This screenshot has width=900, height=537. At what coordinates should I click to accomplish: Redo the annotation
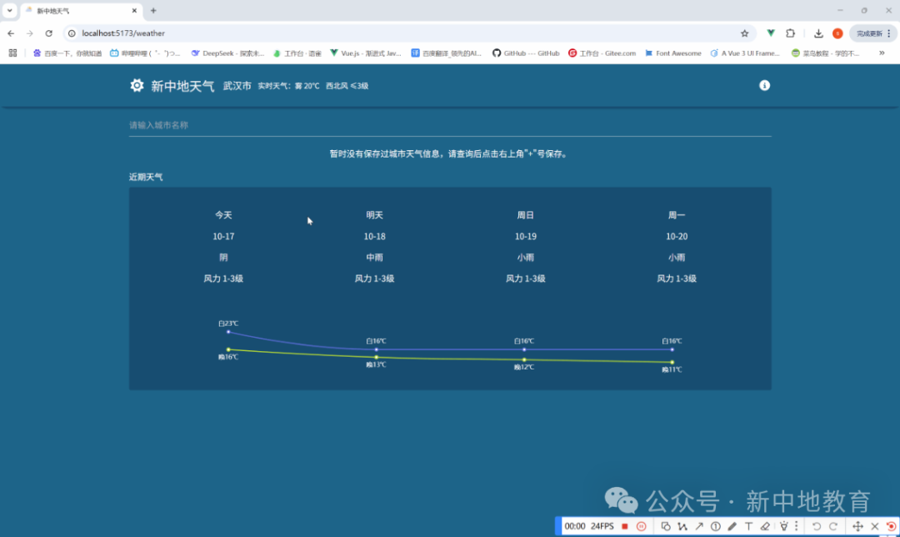[833, 526]
